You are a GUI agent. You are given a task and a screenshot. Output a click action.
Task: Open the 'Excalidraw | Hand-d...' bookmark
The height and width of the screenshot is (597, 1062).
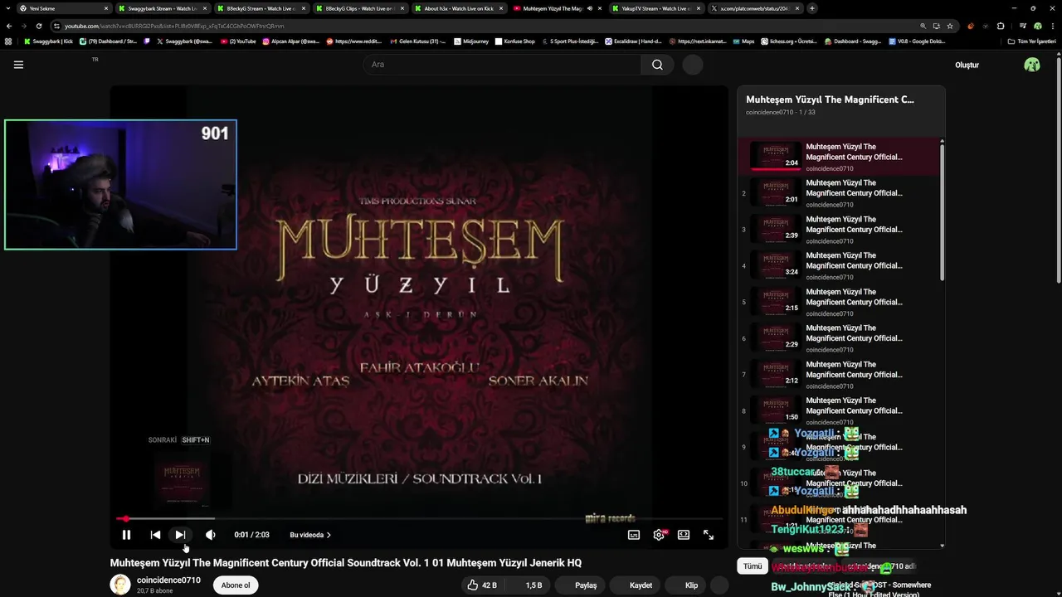coord(636,41)
